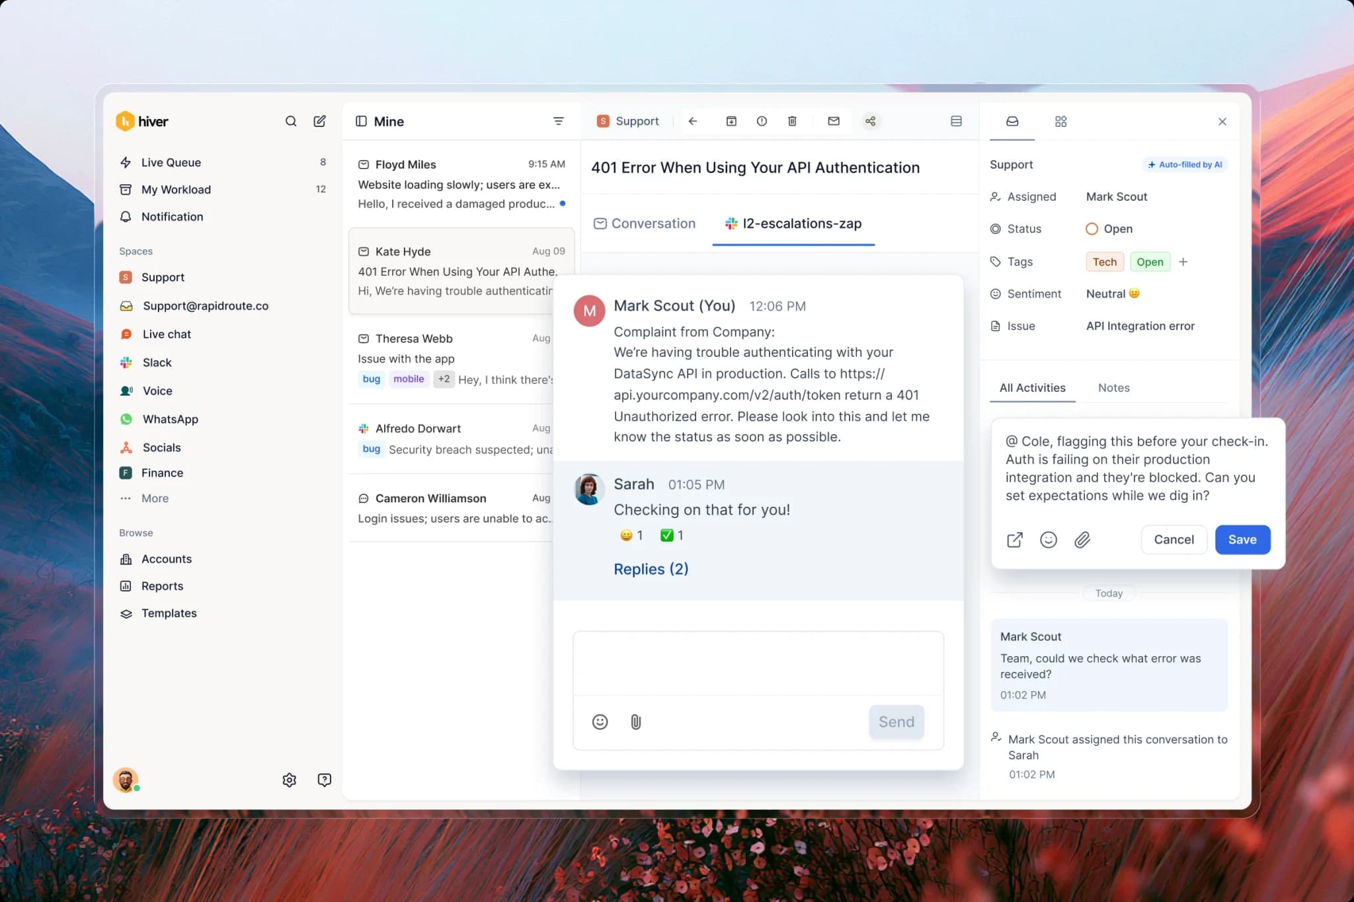This screenshot has height=902, width=1354.
Task: Select the All Activities tab
Action: (1033, 388)
